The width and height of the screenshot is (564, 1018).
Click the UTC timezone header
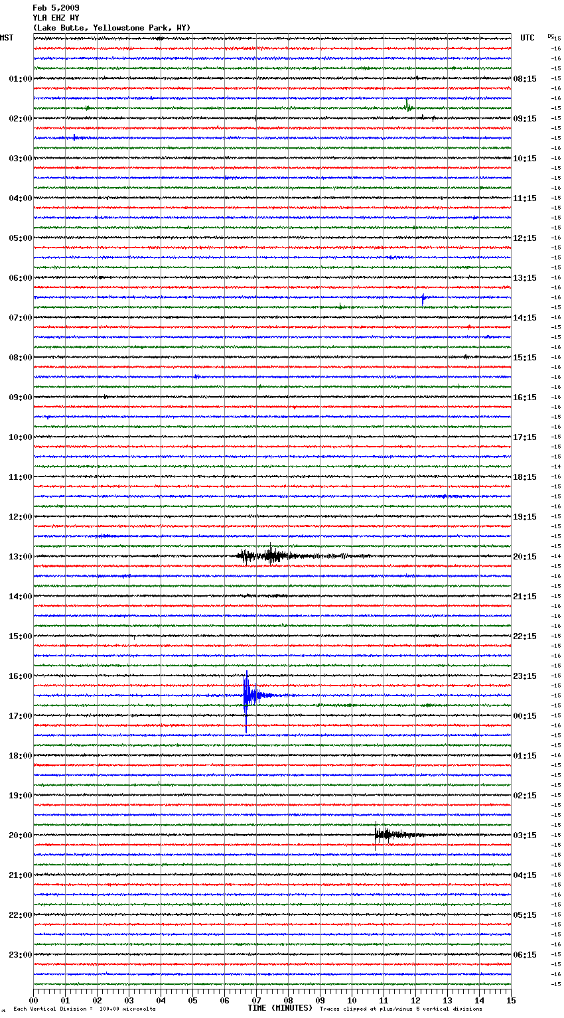tap(528, 38)
